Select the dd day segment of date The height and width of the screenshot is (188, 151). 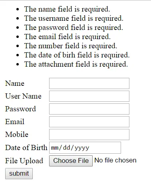[66, 148]
